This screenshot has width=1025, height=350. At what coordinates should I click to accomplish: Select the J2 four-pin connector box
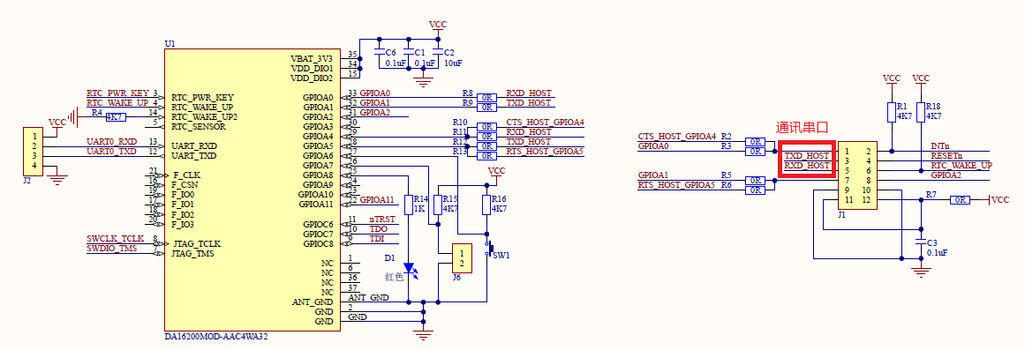pos(33,152)
